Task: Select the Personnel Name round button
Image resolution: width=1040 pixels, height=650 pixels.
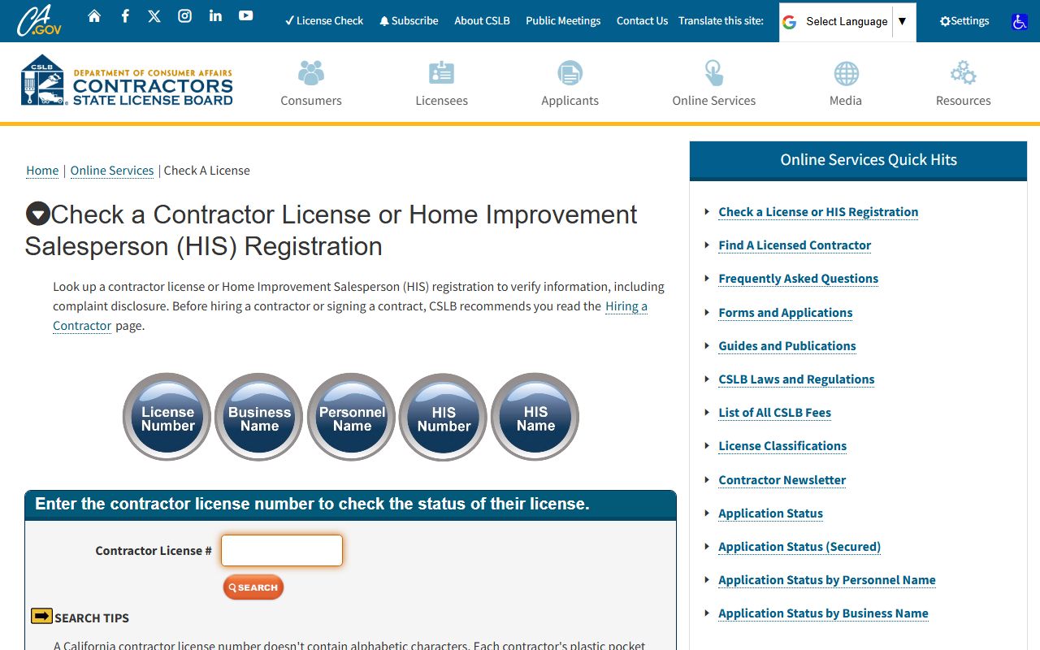Action: click(352, 417)
